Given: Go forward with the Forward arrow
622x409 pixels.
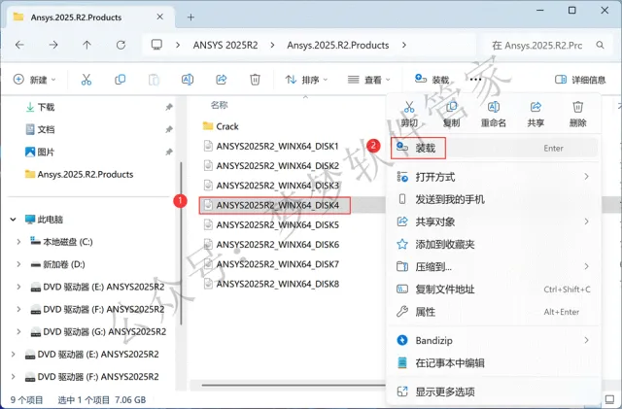Looking at the screenshot, I should click(53, 45).
